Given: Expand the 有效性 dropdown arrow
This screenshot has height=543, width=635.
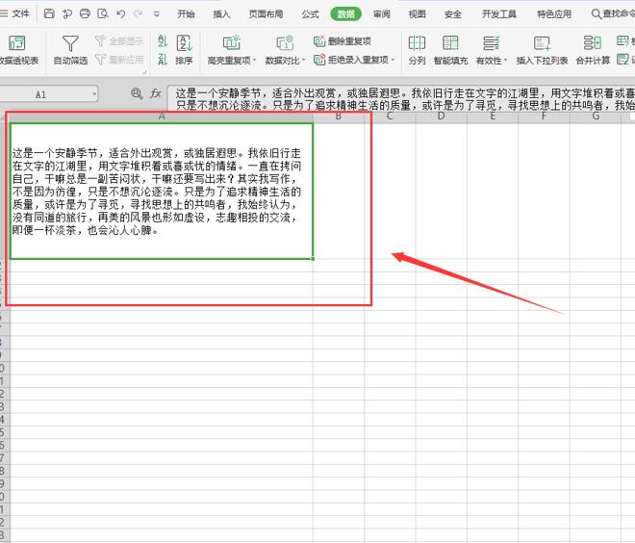Looking at the screenshot, I should point(505,61).
